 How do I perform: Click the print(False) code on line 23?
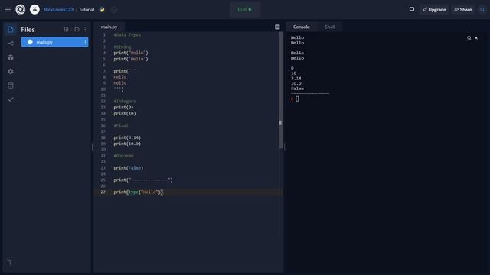[x=129, y=168]
